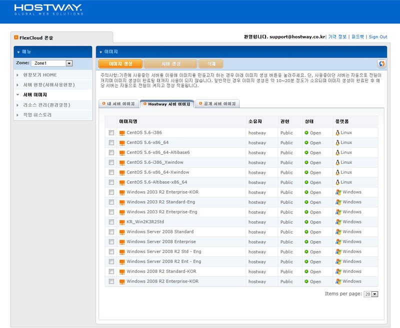Screen dimensions: 400x328
Task: Click the 상태 column header
Action: 309,122
